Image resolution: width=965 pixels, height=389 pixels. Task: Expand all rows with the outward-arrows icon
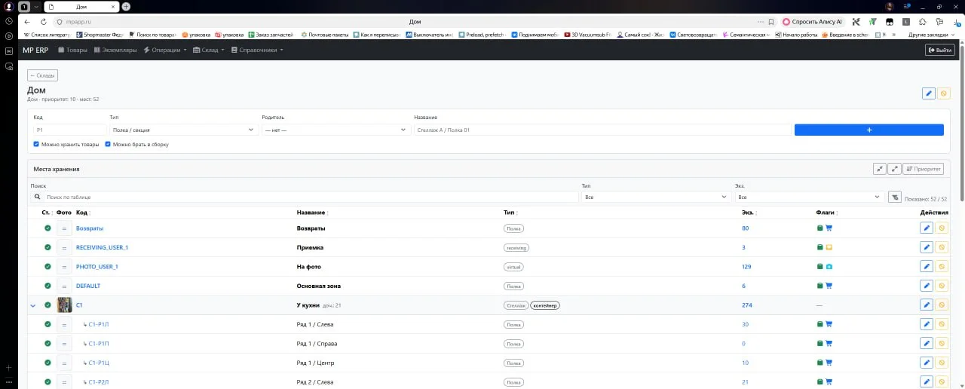pyautogui.click(x=894, y=169)
